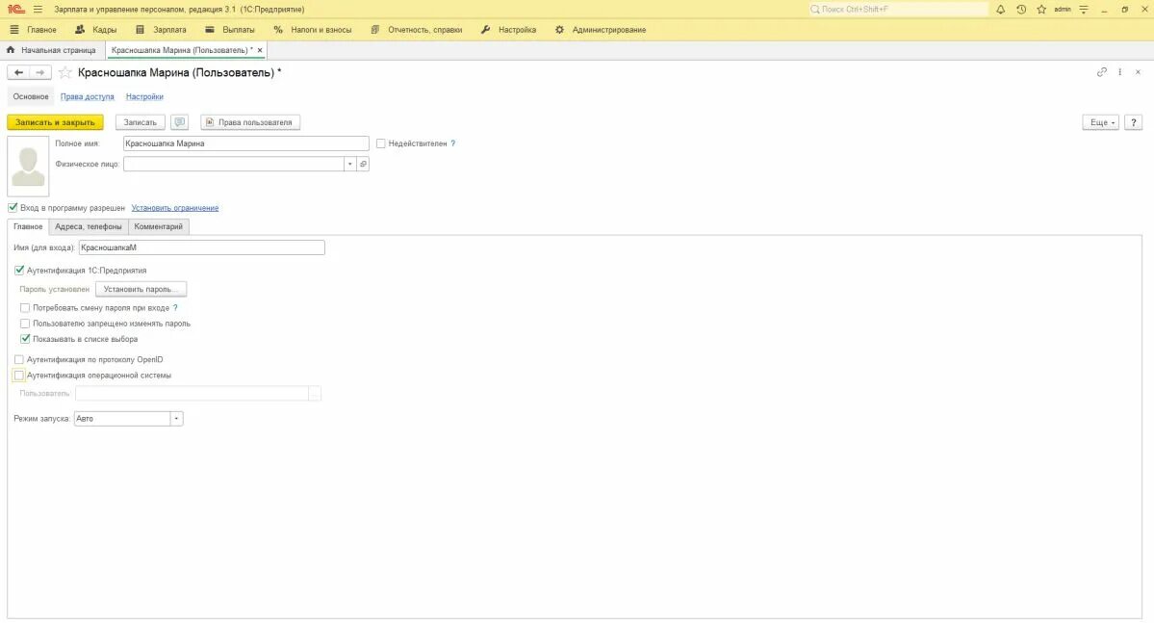The width and height of the screenshot is (1154, 623).
Task: Open the physical person record icon
Action: pyautogui.click(x=363, y=165)
